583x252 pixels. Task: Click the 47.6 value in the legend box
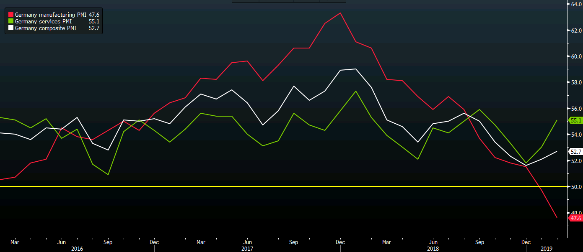94,15
